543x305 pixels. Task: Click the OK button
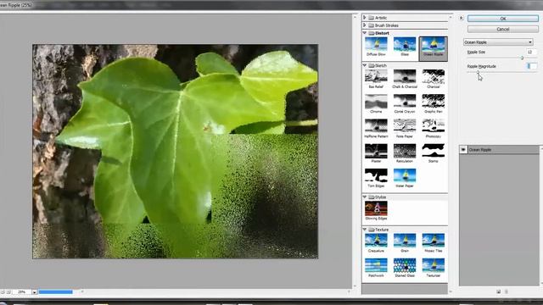[x=503, y=19]
